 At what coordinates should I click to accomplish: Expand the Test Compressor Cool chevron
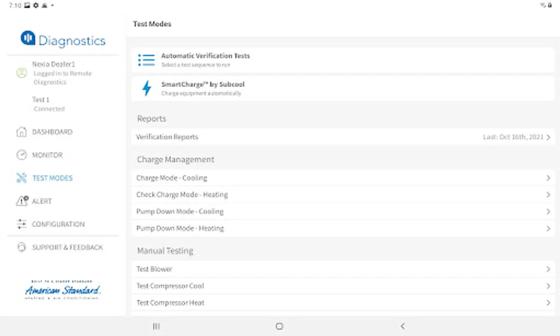548,286
